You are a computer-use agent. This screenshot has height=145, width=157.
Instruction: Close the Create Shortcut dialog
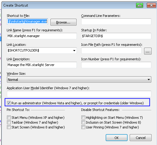point(151,5)
